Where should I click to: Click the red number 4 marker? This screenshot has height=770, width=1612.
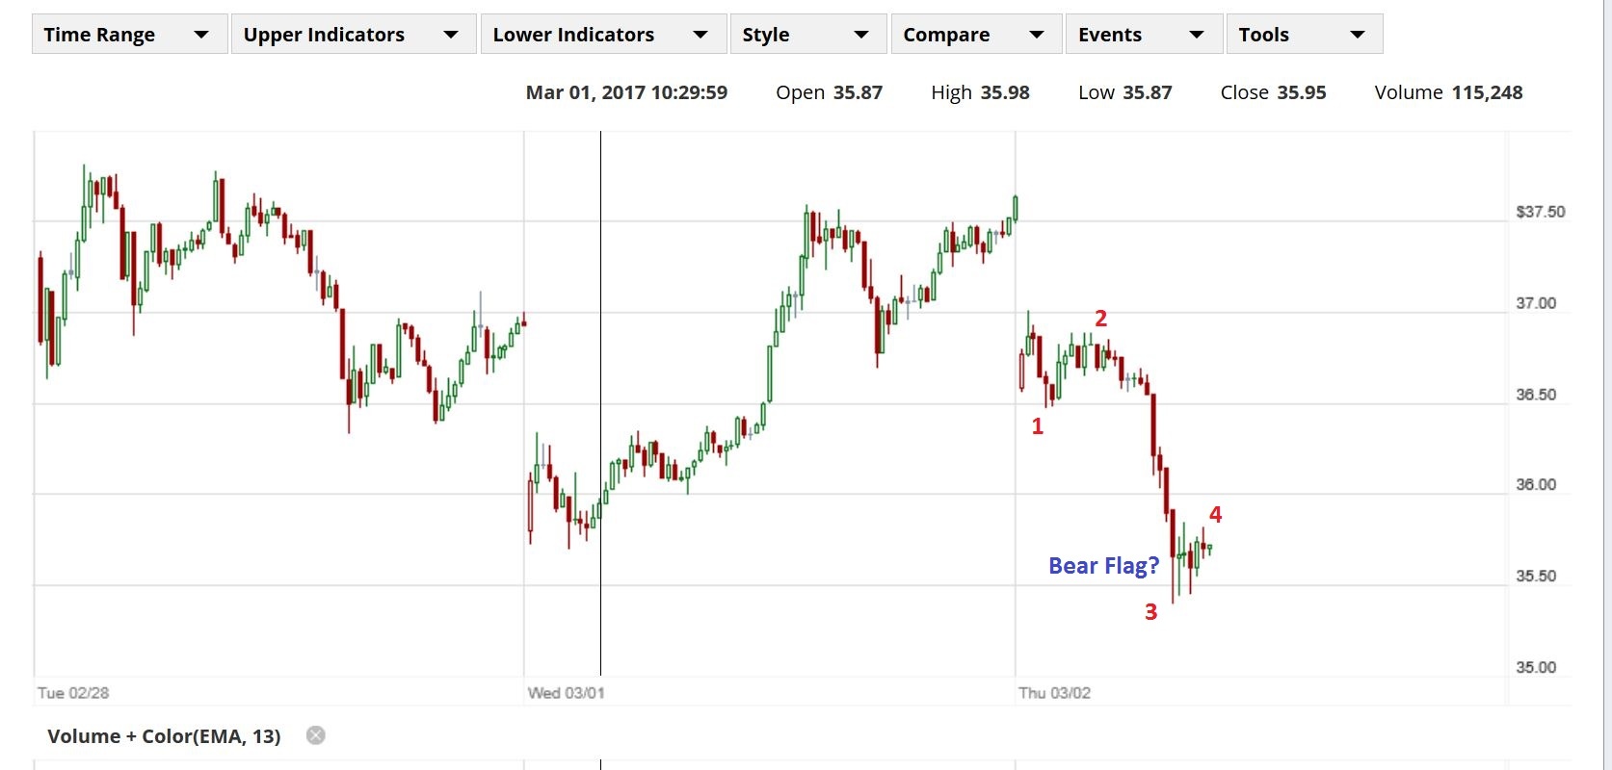(1215, 515)
